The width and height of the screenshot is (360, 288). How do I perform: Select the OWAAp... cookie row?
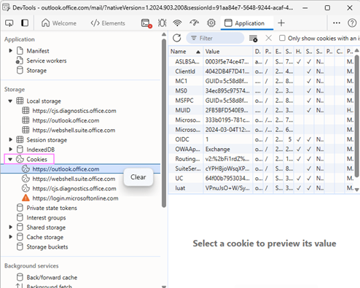pyautogui.click(x=262, y=149)
